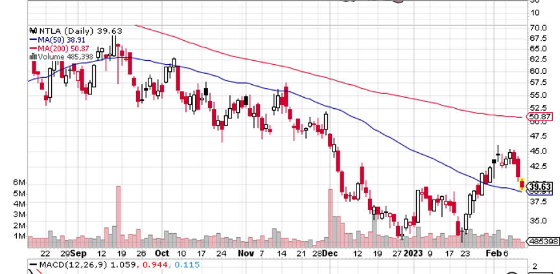Viewport: 560px width, 274px height.
Task: Click the candlestick icon beside NTLA
Action: pos(34,31)
